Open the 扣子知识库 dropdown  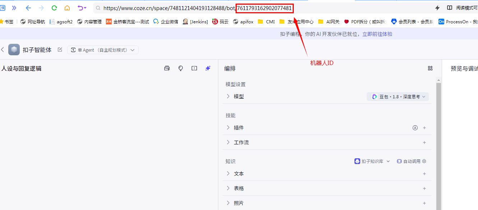pos(372,162)
